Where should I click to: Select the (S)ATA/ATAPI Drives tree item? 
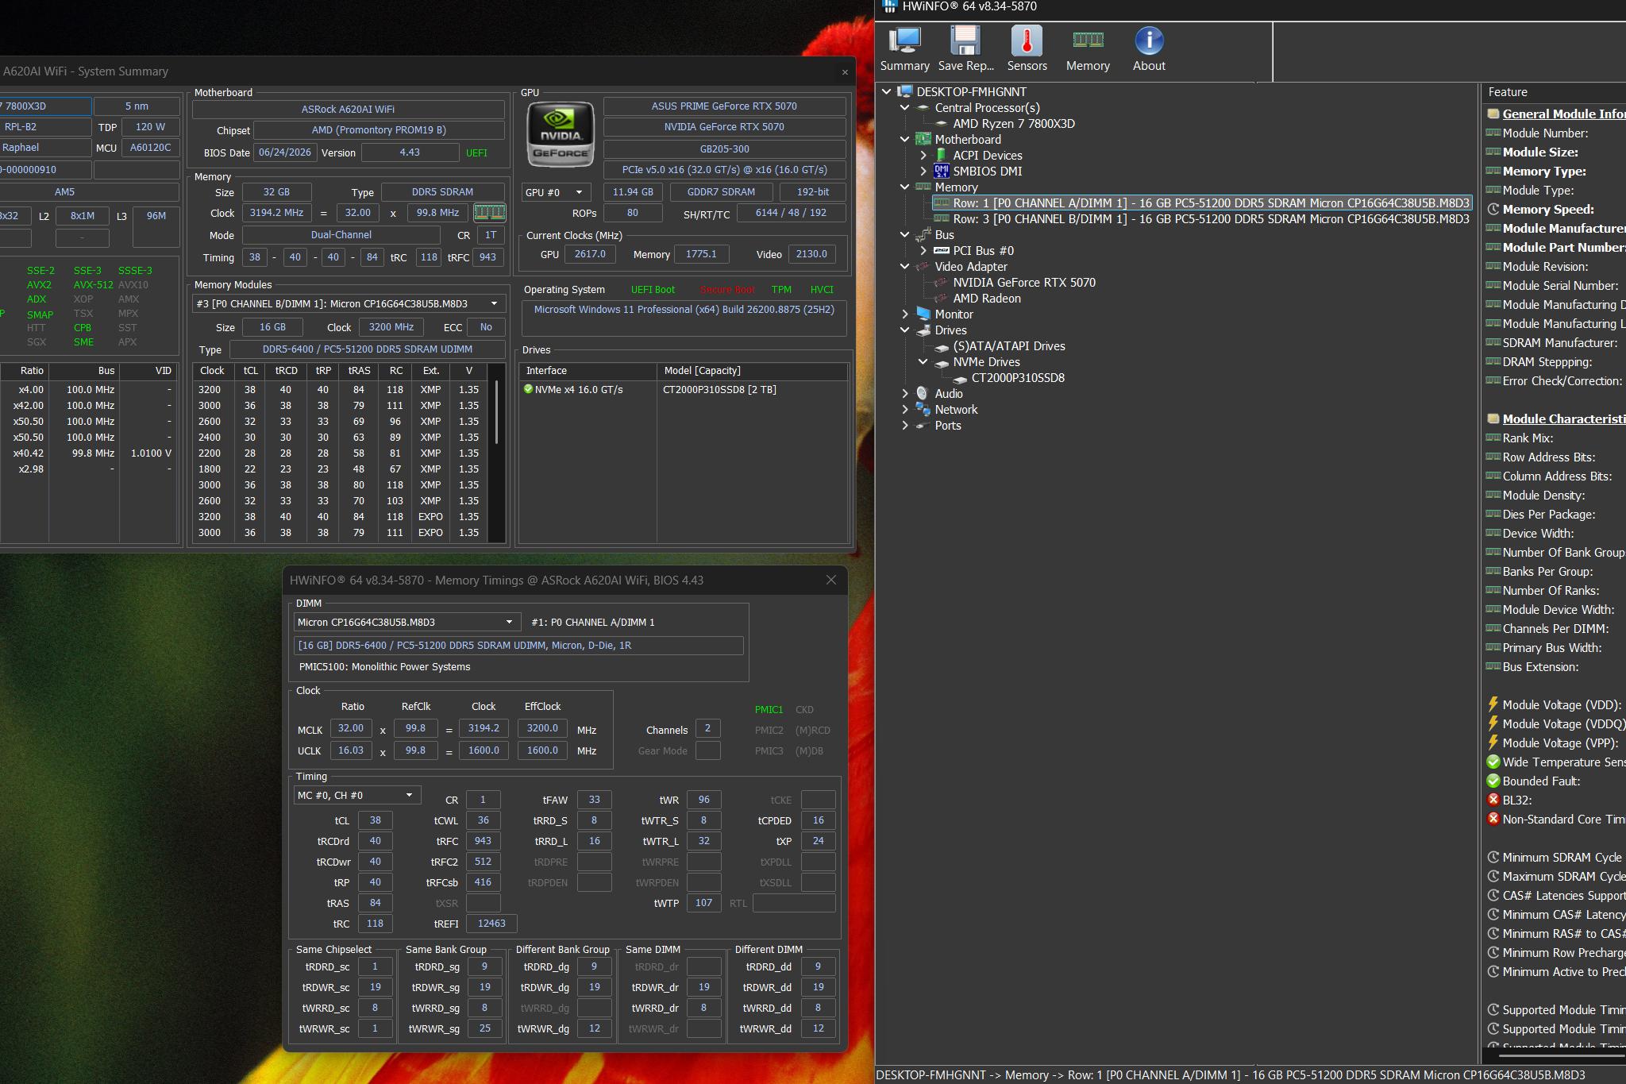click(1009, 346)
